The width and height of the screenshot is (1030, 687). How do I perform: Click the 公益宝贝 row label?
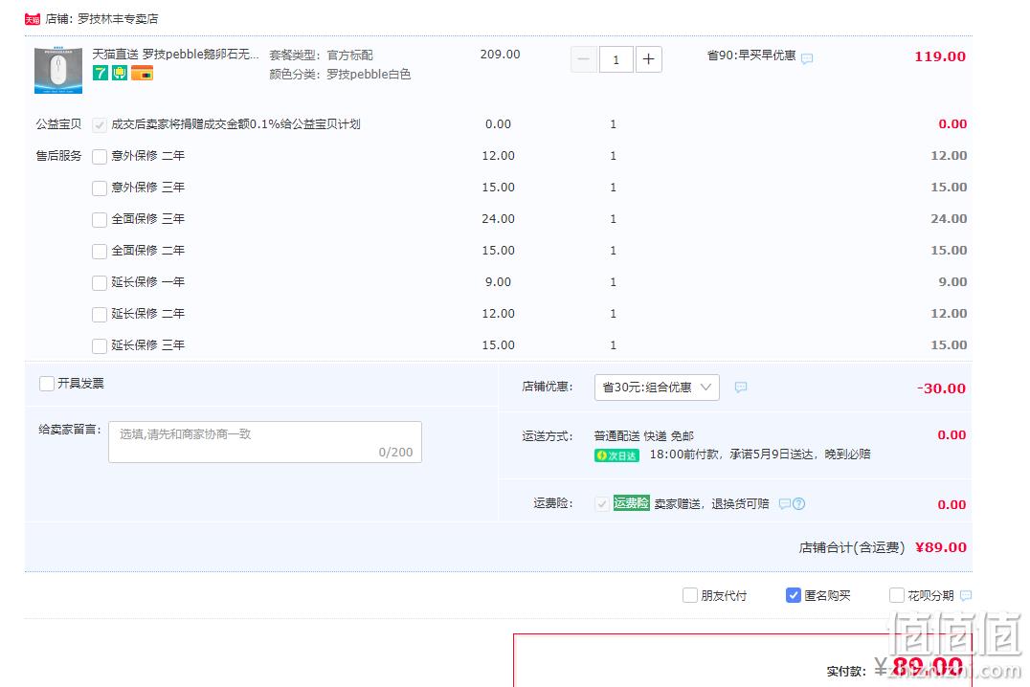pos(58,124)
